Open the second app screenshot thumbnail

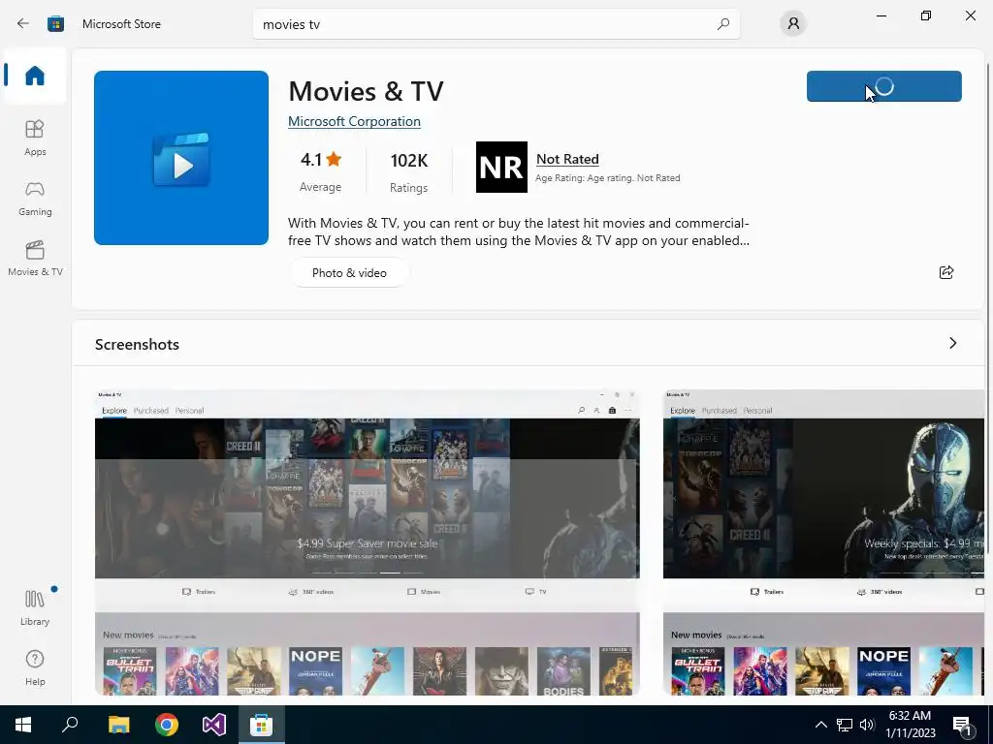(x=824, y=542)
